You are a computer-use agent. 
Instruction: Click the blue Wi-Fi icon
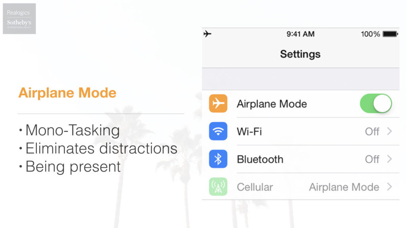coord(218,131)
